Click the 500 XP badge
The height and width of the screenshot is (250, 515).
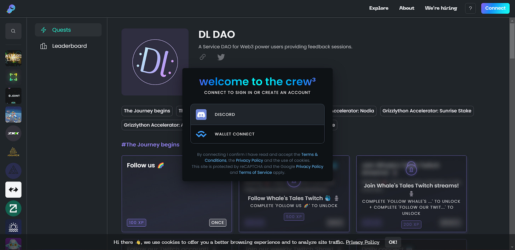[294, 217]
